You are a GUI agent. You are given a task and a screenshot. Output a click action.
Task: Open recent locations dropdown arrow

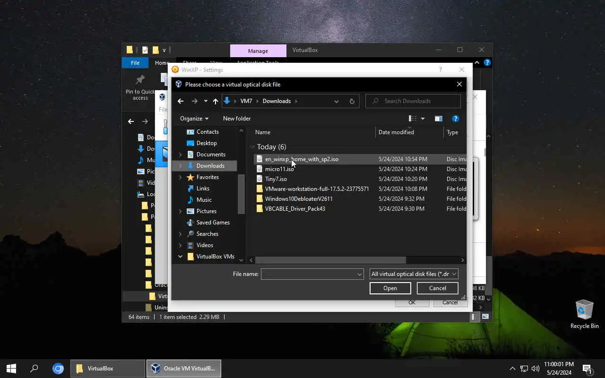coord(206,101)
